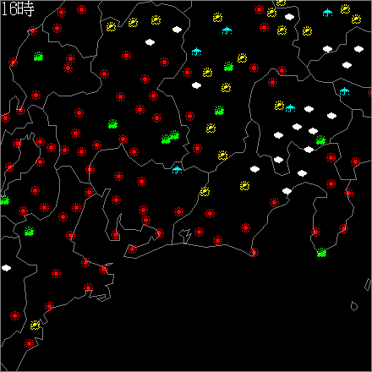
Task: Click cyan umbrella near the far right border
Action: [344, 91]
